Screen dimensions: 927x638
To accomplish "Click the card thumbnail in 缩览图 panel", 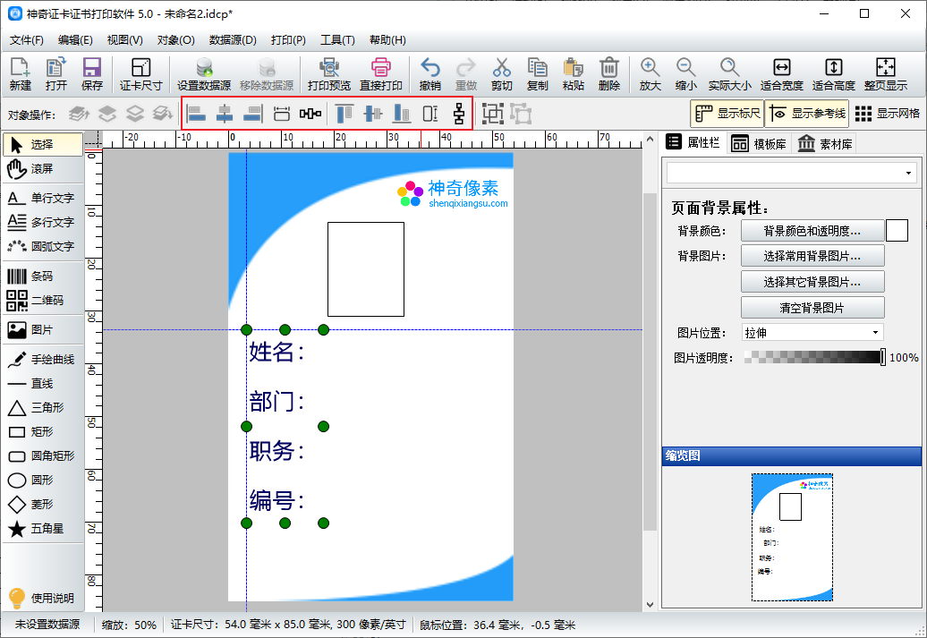I will pos(792,537).
